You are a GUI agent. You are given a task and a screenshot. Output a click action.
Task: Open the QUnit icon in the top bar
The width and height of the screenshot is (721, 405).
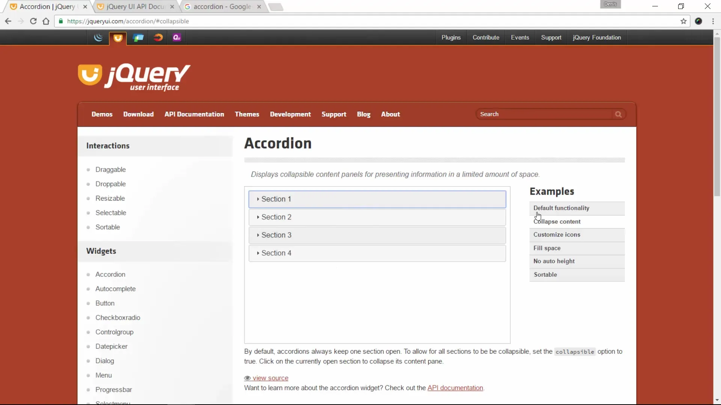click(x=177, y=37)
